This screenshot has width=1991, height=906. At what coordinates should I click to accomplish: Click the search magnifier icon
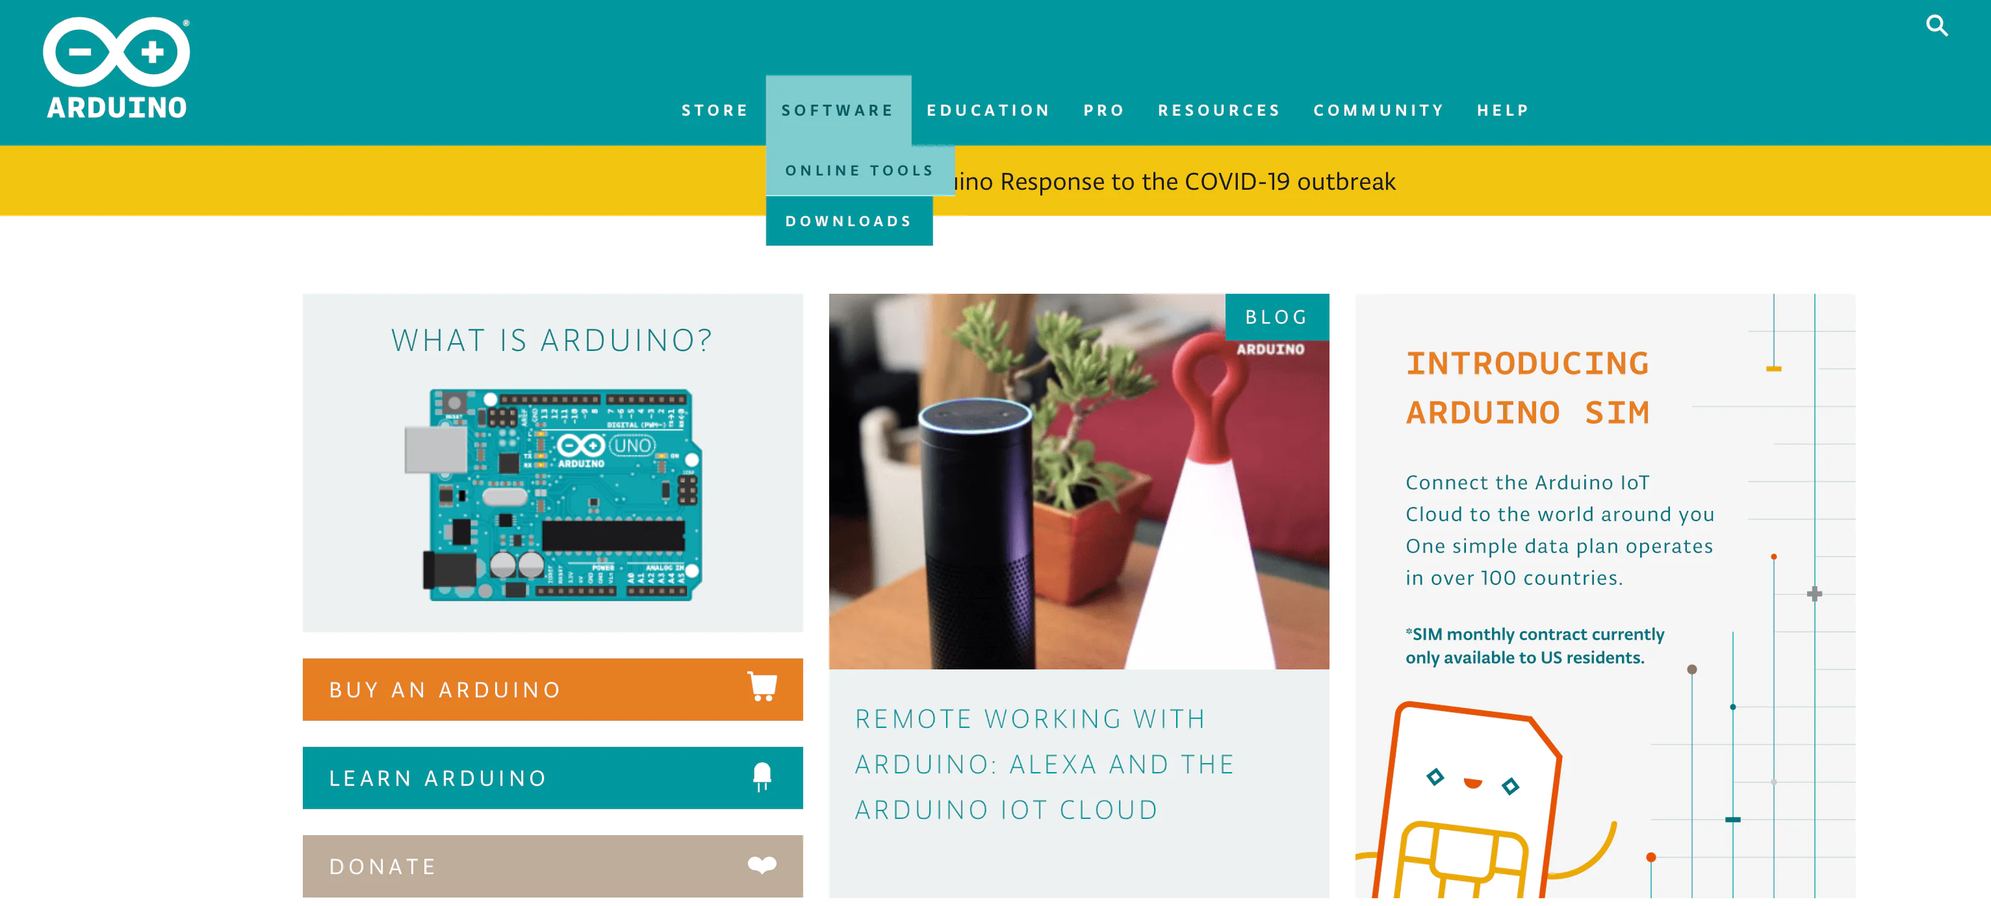pyautogui.click(x=1936, y=25)
